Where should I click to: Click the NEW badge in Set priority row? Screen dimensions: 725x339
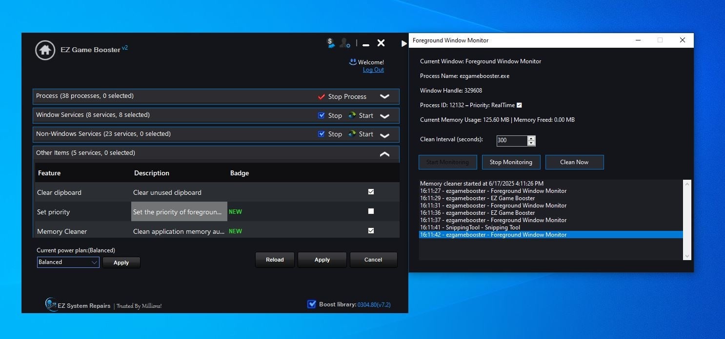coord(235,212)
